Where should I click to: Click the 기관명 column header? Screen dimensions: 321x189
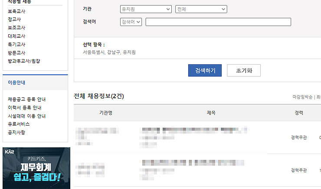[106, 113]
